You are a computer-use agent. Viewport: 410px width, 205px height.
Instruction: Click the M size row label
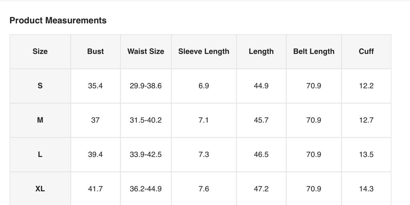point(40,120)
